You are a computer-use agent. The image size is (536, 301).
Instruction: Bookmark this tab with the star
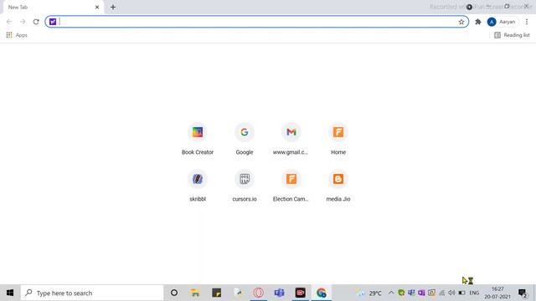[461, 22]
